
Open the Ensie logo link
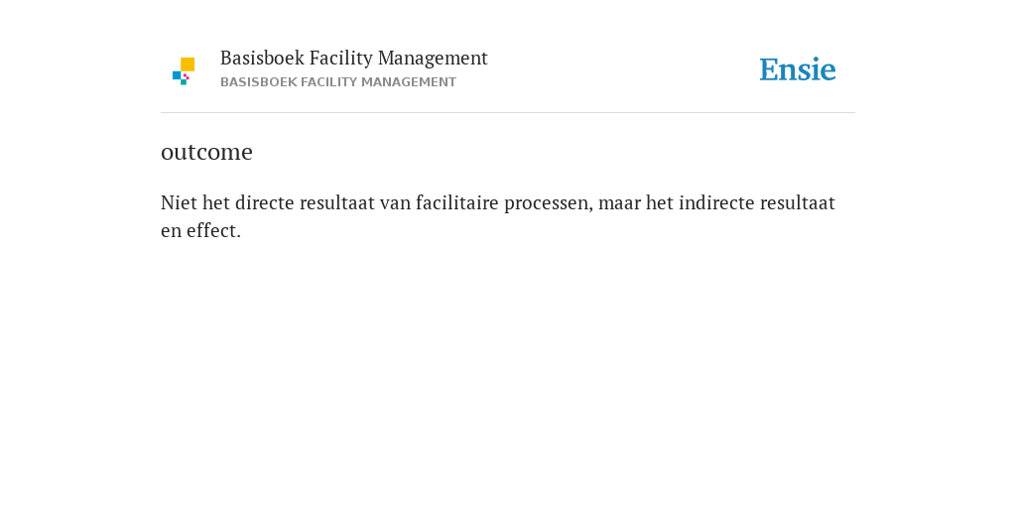pyautogui.click(x=798, y=69)
